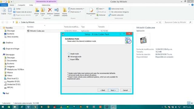The height and width of the screenshot is (109, 194).
Task: Select the MrJoshi-Codec.exe file row
Action: 68,31
